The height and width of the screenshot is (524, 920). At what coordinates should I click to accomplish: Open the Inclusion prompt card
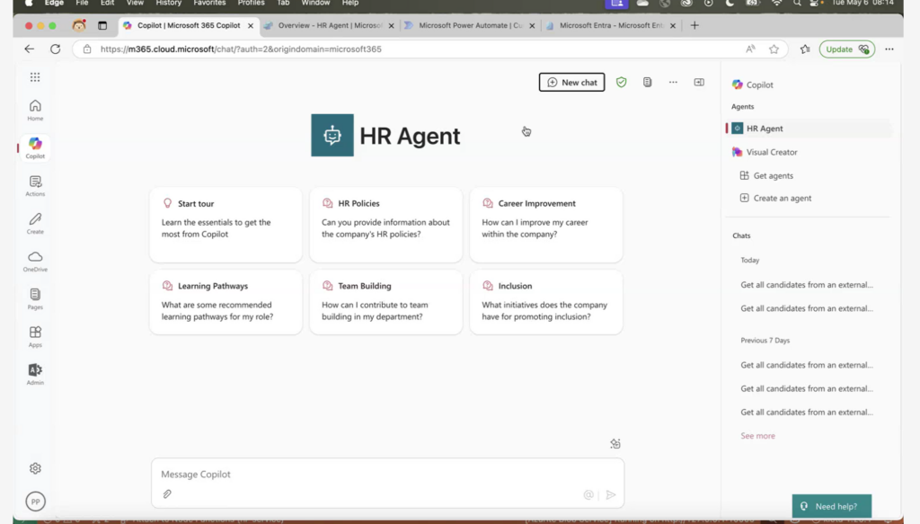(546, 302)
